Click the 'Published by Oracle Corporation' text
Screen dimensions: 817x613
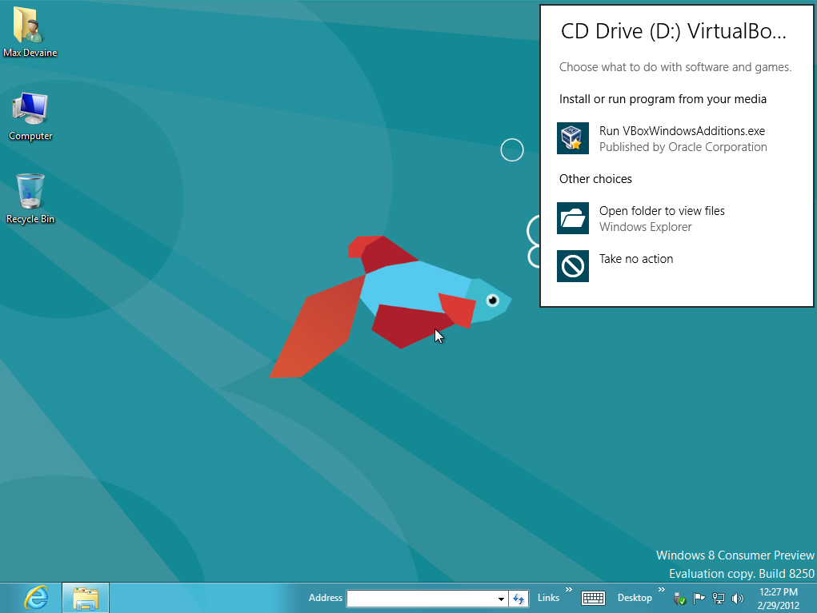[683, 147]
